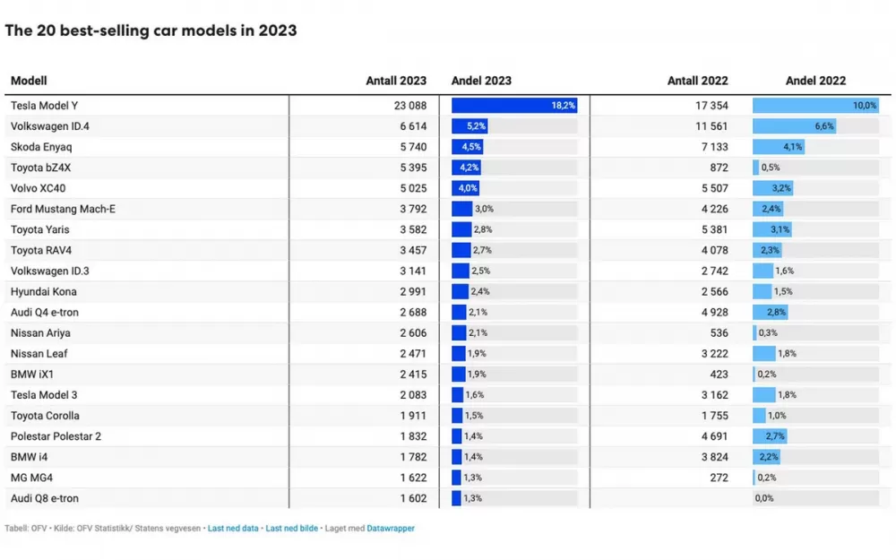896x560 pixels.
Task: Click the 2022 sales value 872
Action: click(x=719, y=168)
